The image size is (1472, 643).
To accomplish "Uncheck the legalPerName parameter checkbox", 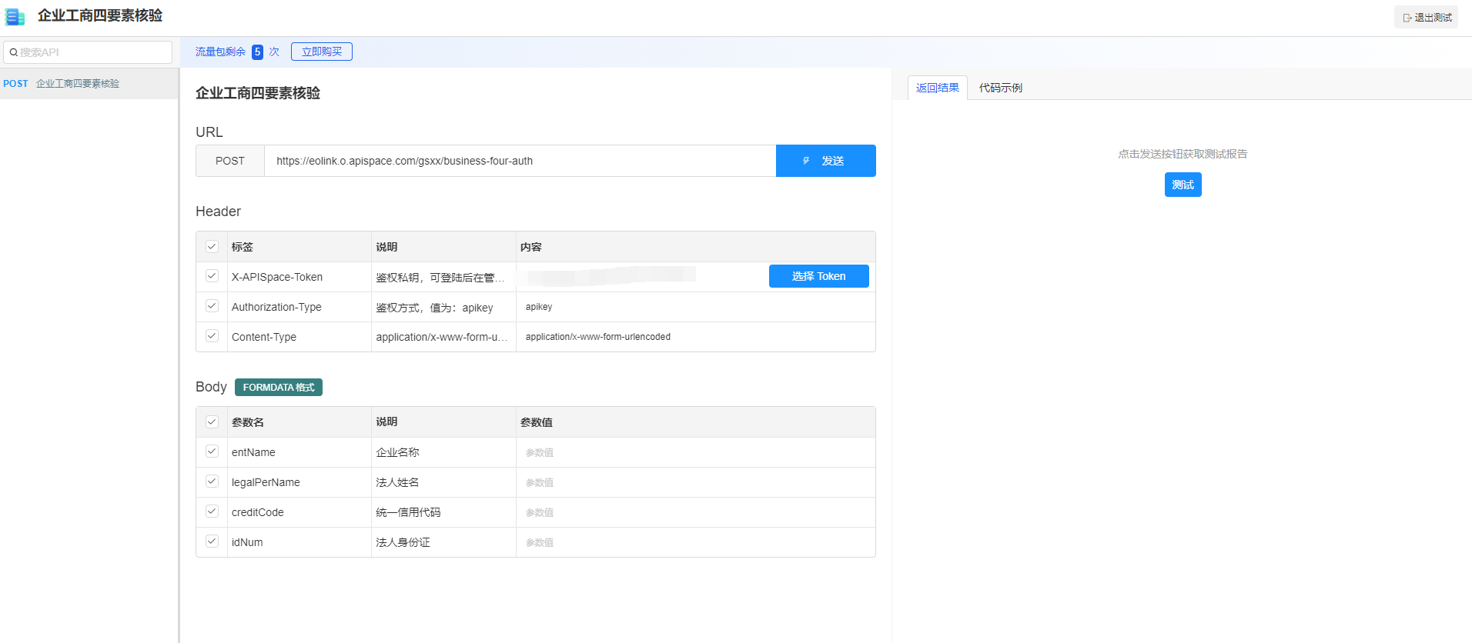I will pos(212,481).
